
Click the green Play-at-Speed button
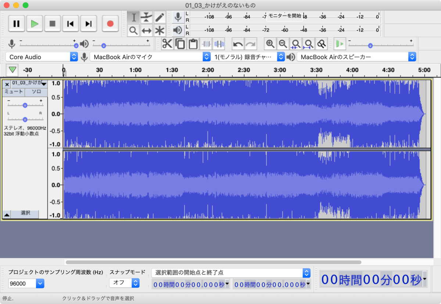pos(340,44)
